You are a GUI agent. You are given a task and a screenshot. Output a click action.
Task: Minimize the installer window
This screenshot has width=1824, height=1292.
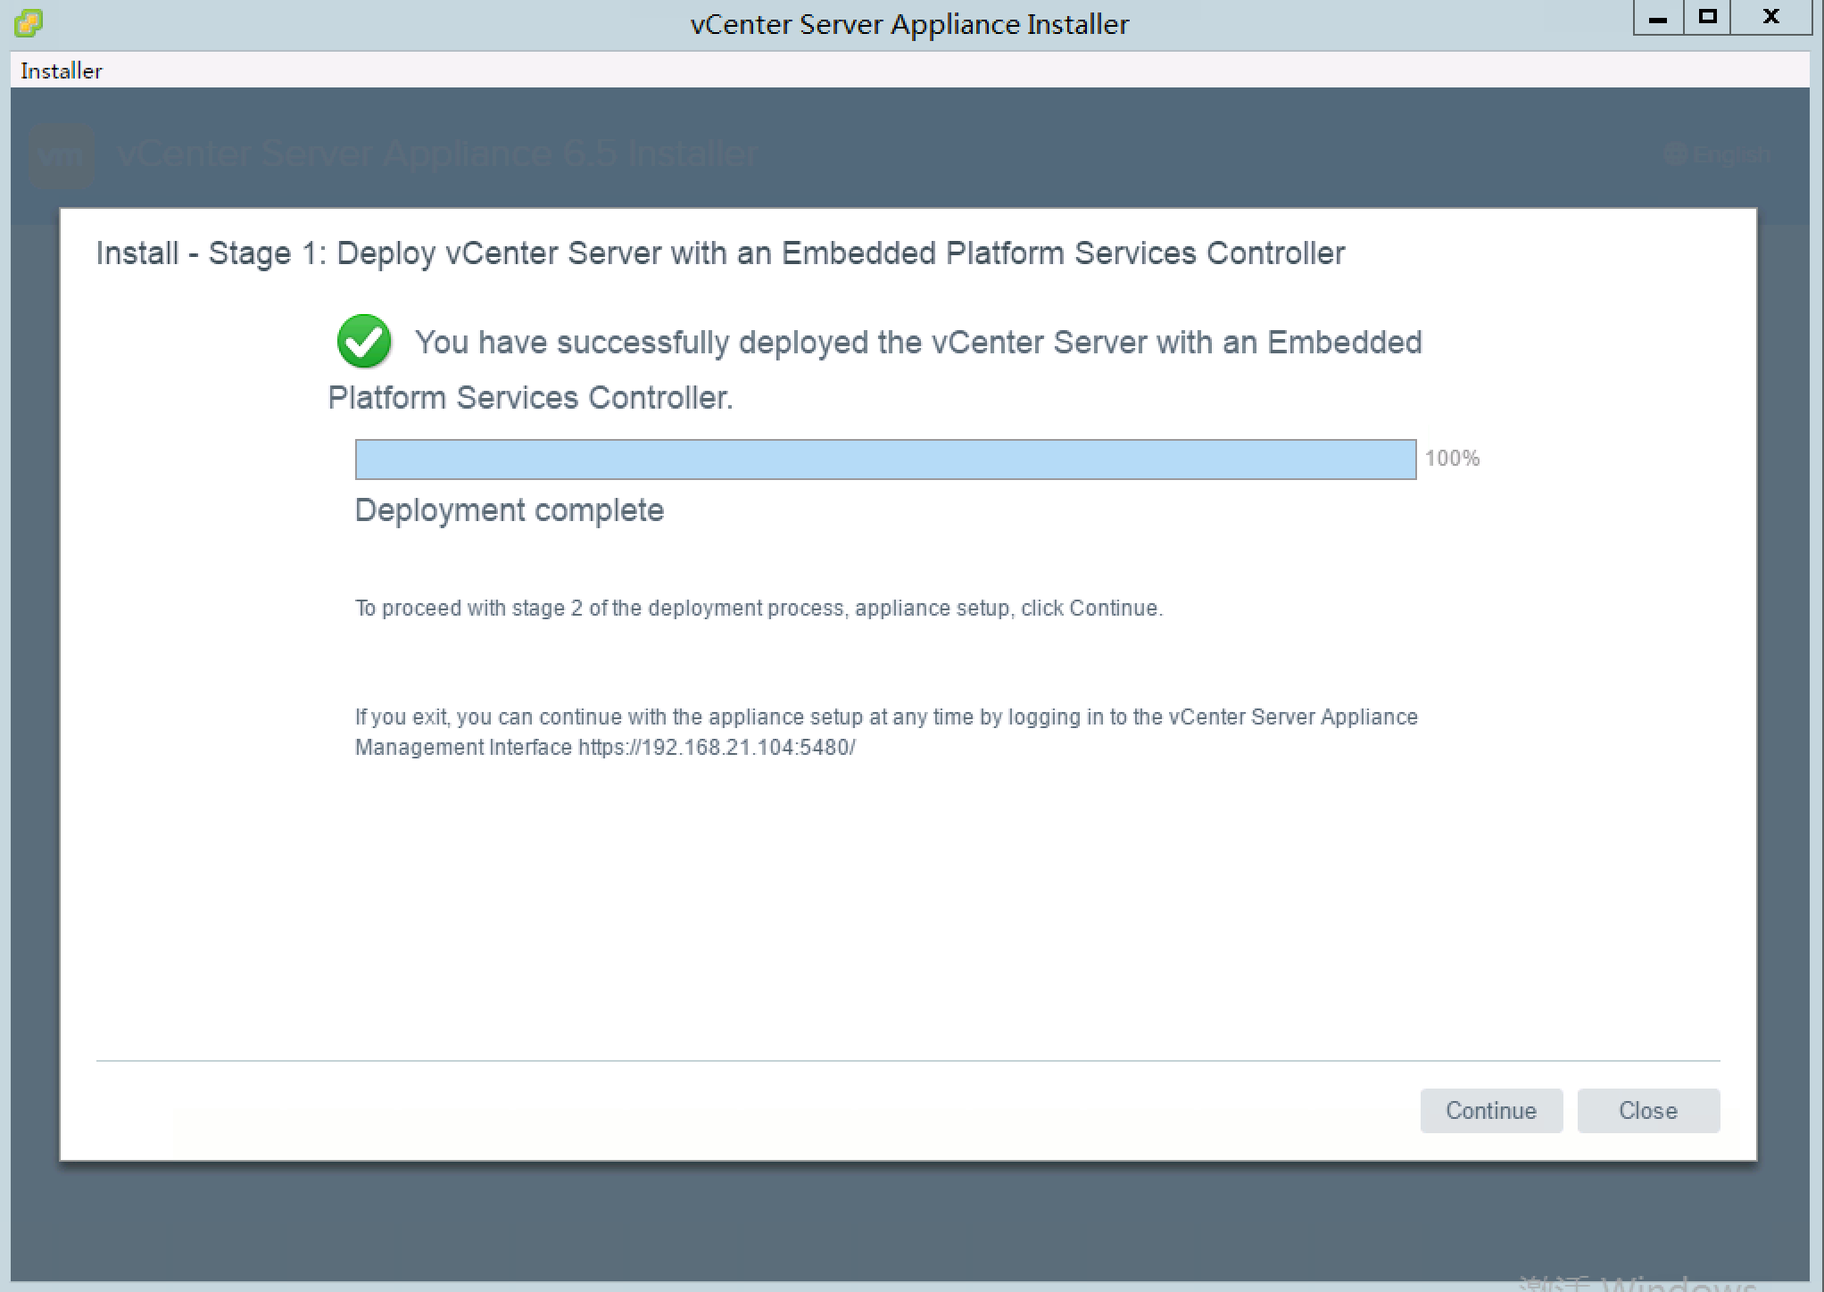(x=1658, y=18)
